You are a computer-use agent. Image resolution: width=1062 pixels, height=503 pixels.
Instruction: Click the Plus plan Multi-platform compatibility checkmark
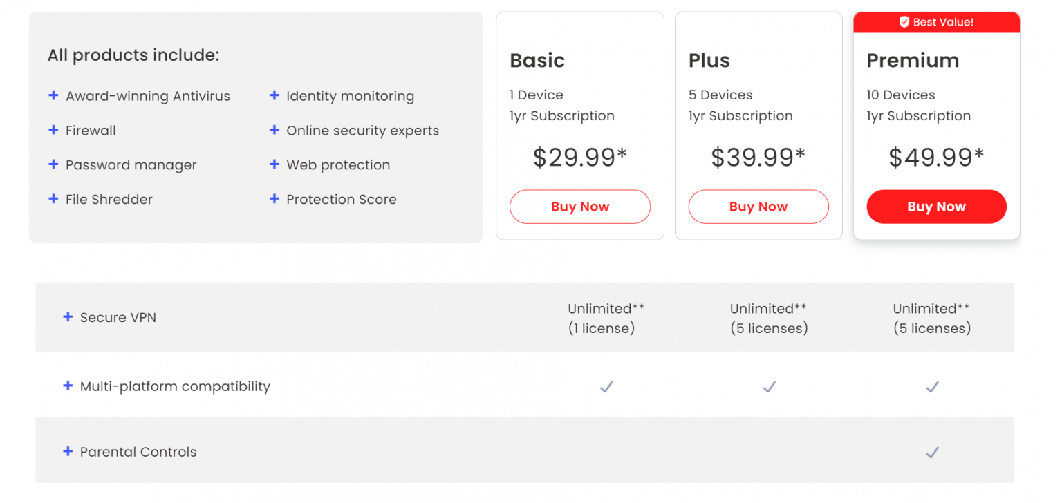pyautogui.click(x=770, y=387)
